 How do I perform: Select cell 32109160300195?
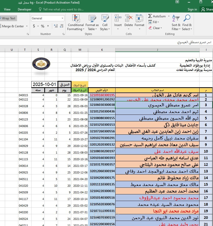coord(102,95)
